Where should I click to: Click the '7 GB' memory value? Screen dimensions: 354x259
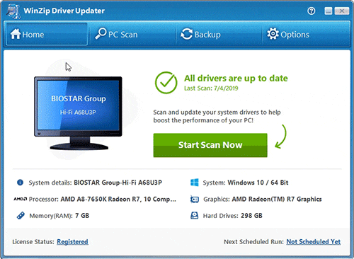click(82, 216)
